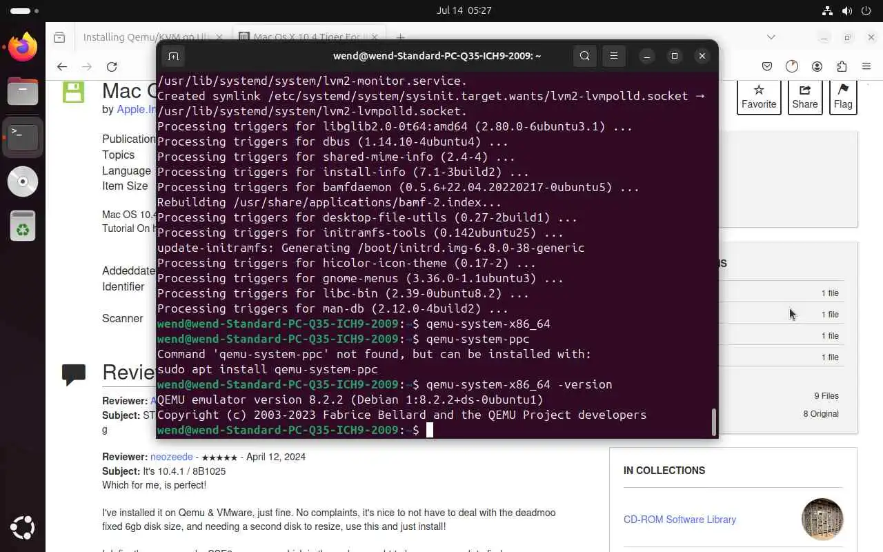
Task: Open the Firefox application menu
Action: pyautogui.click(x=866, y=66)
